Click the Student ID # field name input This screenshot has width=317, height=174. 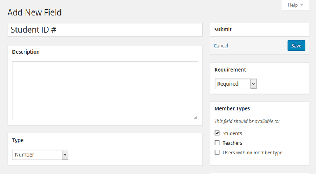tap(105, 30)
